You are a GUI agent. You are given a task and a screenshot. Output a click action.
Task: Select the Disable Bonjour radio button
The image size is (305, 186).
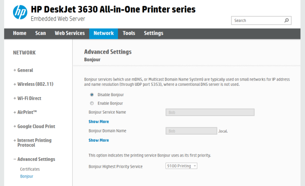coord(92,95)
